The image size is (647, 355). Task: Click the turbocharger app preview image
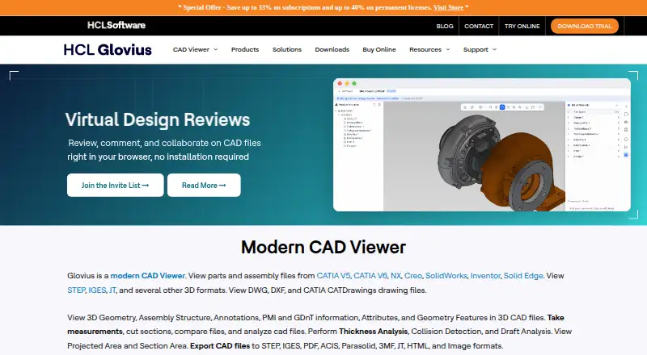click(481, 144)
